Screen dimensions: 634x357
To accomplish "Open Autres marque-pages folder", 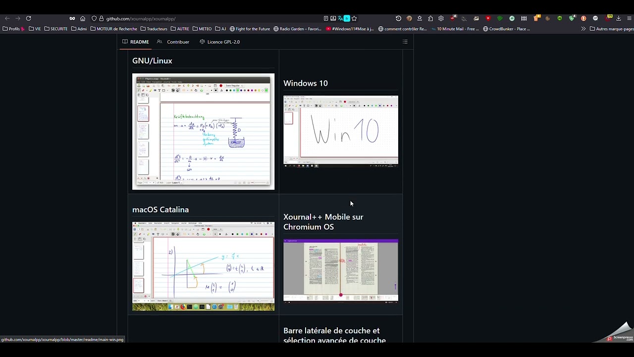I will (612, 29).
